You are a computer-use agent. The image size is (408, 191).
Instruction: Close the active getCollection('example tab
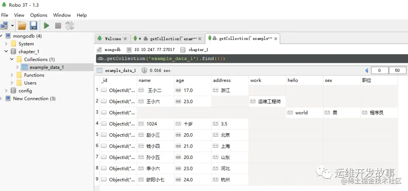[x=276, y=39]
